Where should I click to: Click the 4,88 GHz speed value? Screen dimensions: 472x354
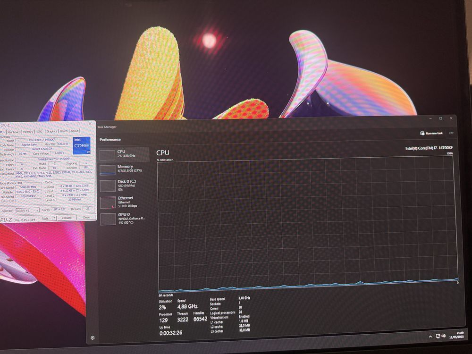click(187, 306)
